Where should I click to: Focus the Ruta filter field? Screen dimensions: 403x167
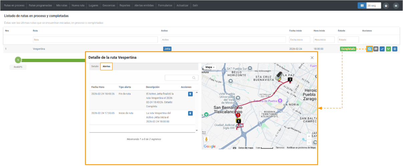(x=95, y=39)
